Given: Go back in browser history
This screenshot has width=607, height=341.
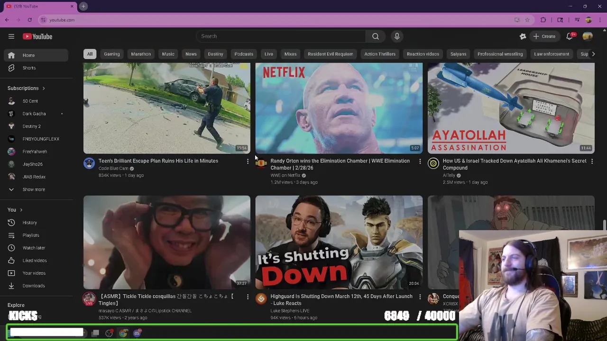Looking at the screenshot, I should point(7,20).
